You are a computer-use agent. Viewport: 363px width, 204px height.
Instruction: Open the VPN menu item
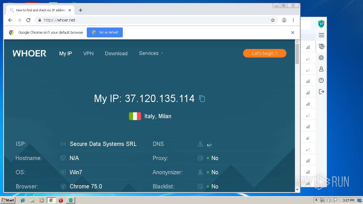88,54
